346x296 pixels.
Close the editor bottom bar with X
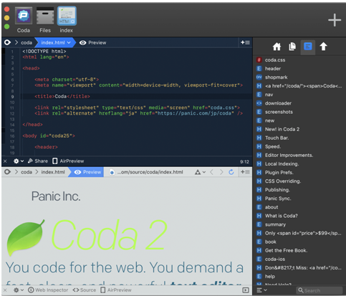coord(5,161)
